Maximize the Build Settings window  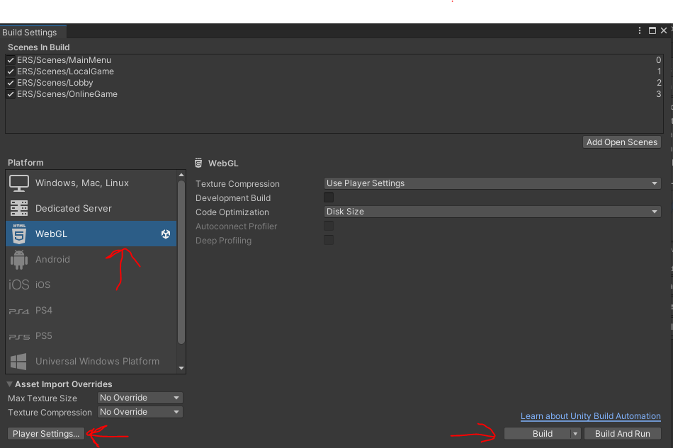click(x=652, y=30)
